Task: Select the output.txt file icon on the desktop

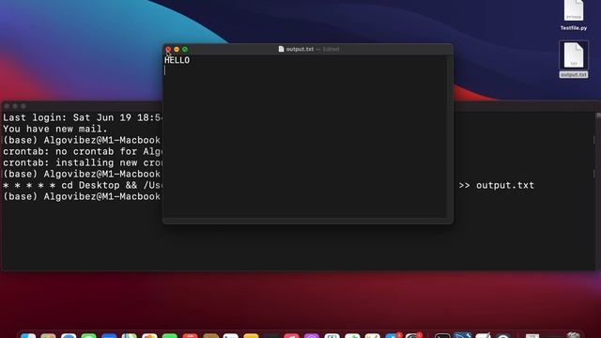Action: (574, 55)
